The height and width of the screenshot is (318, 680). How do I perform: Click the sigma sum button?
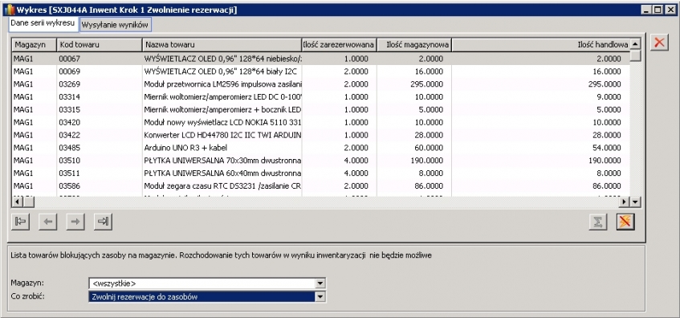tap(597, 222)
